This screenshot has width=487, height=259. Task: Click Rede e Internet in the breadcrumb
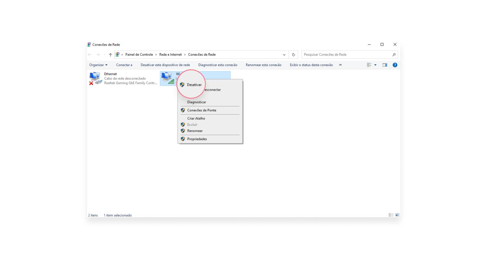point(170,54)
